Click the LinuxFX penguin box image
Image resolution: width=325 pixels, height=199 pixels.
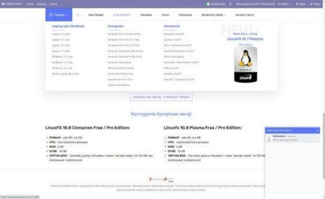246,64
